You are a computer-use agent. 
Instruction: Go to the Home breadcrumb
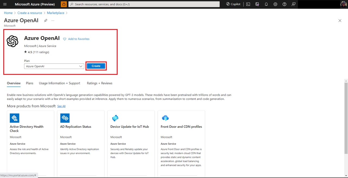(x=8, y=13)
